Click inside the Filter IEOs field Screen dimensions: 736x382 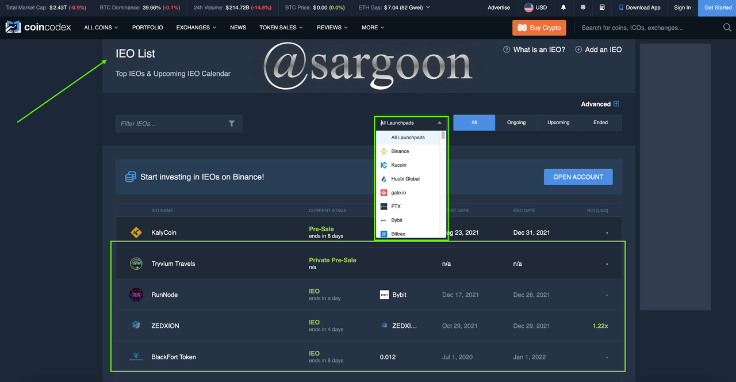[179, 124]
